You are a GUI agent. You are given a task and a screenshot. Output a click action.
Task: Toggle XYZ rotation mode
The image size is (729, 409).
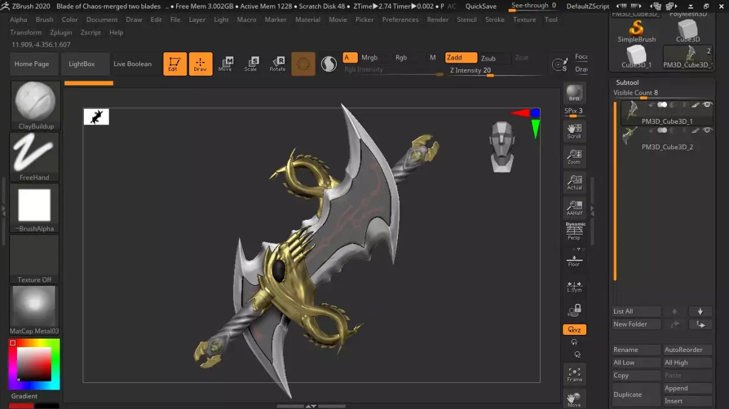click(574, 330)
